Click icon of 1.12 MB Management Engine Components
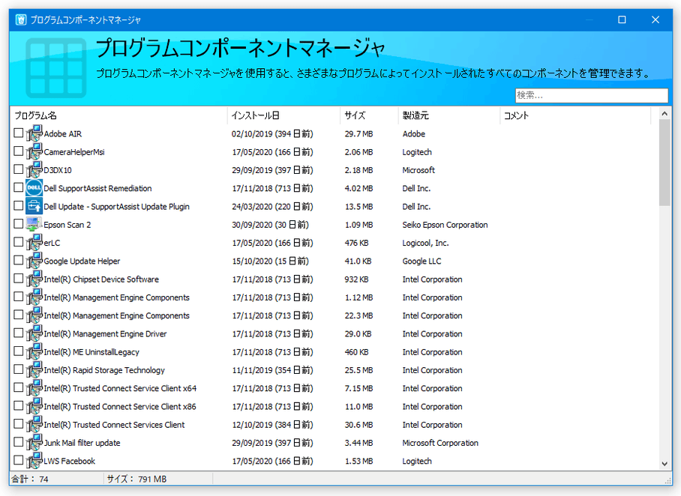The width and height of the screenshot is (681, 496). point(34,297)
